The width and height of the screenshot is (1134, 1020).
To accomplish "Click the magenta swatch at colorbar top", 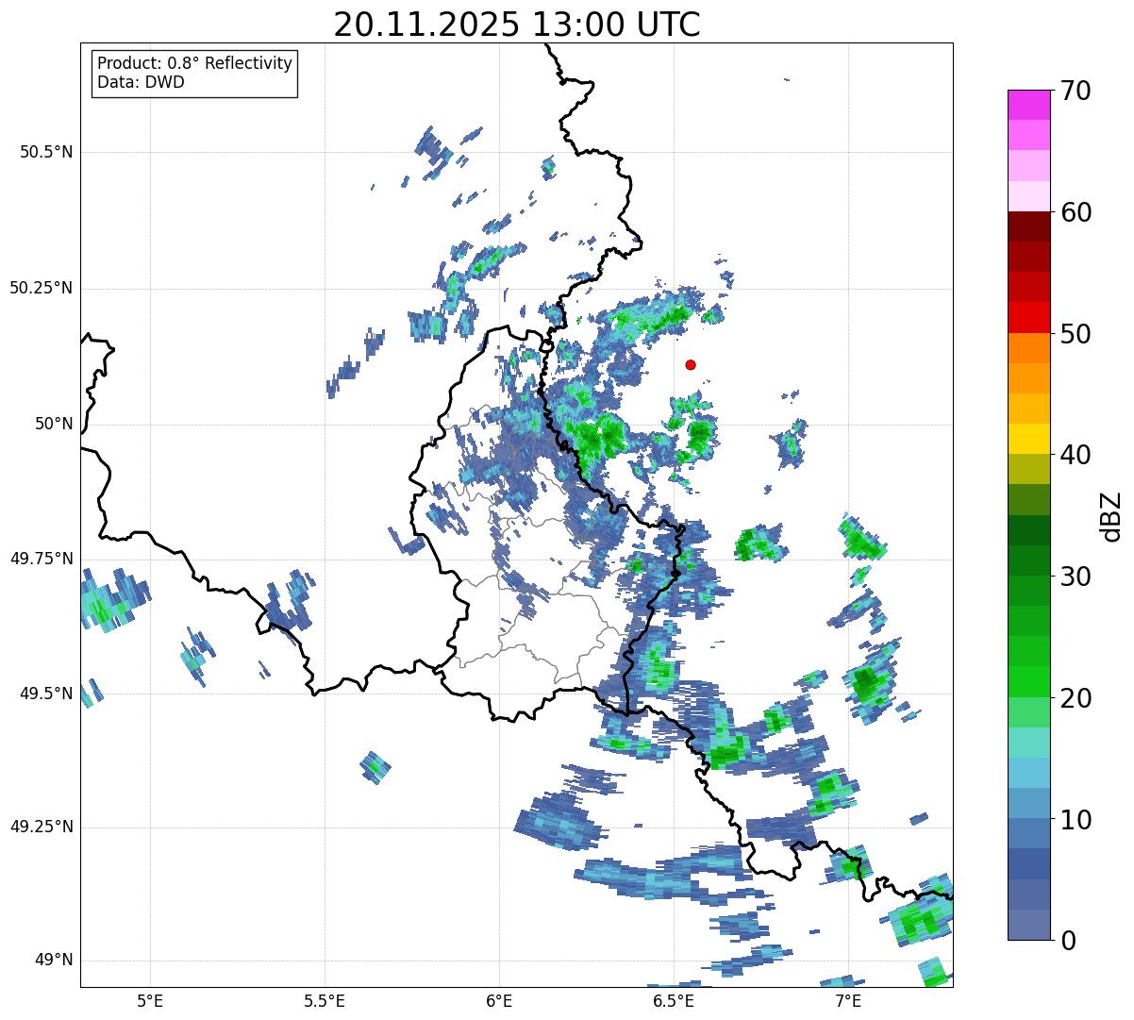I will (x=1028, y=105).
